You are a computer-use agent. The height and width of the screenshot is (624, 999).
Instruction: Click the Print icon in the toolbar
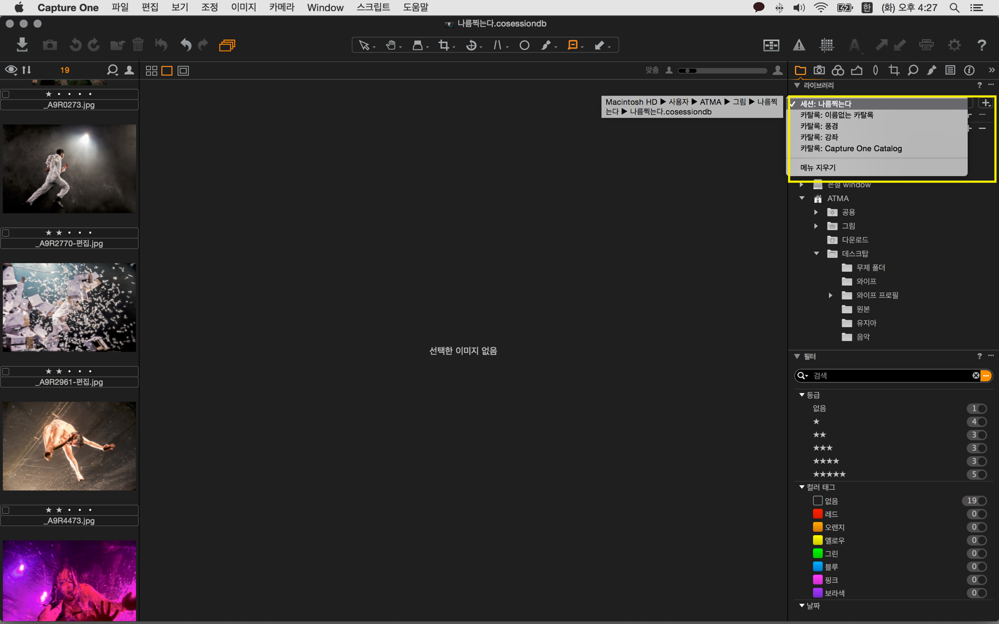click(926, 45)
